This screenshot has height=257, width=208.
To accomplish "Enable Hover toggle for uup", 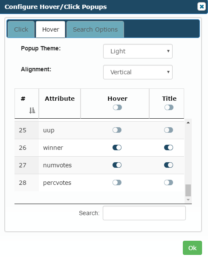I will click(x=117, y=130).
